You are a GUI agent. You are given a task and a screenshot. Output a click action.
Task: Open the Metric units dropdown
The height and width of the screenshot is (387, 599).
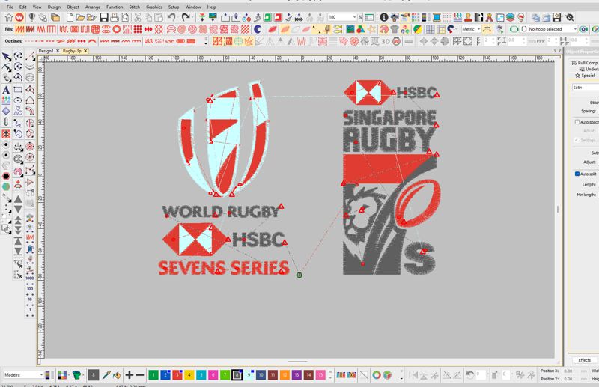click(x=471, y=29)
